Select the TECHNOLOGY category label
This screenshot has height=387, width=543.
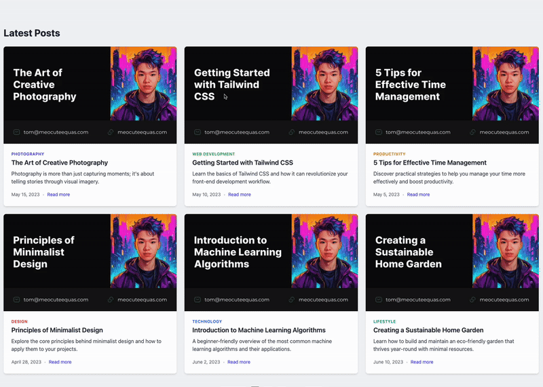coord(207,321)
